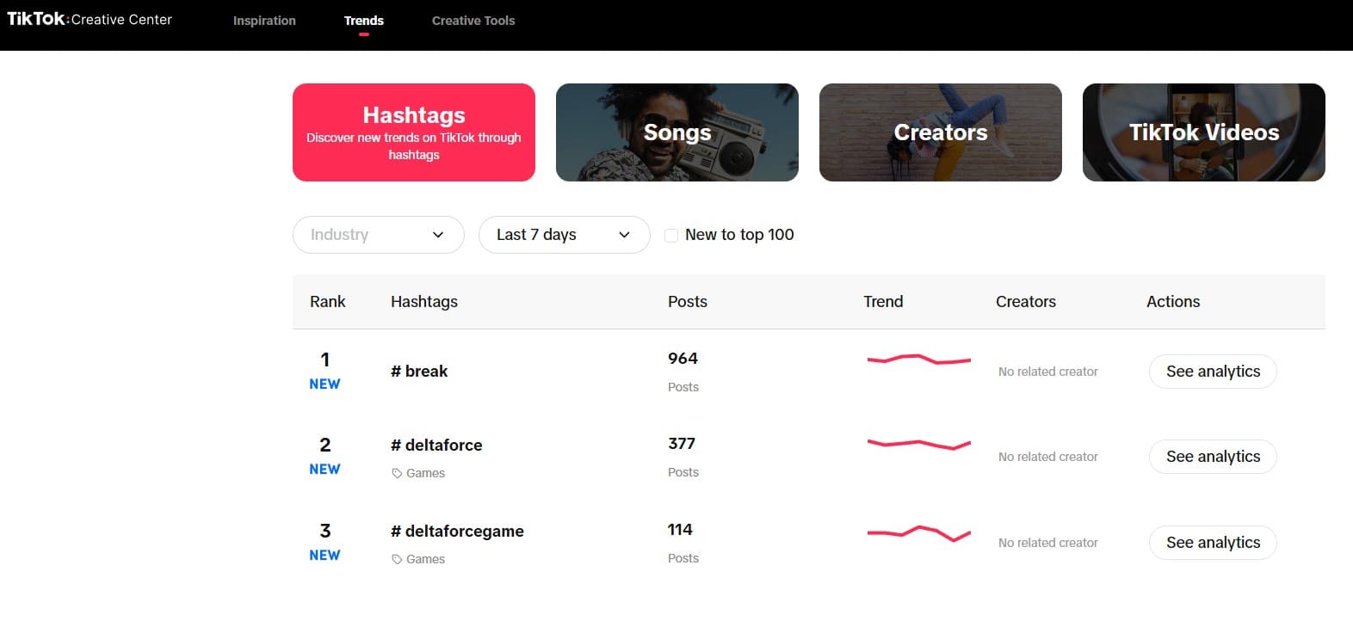Open the Songs category card
The width and height of the screenshot is (1353, 627).
click(677, 132)
